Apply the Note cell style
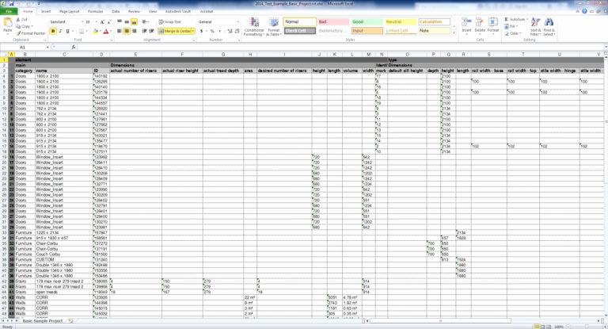Screen dimensions: 608x329 [x=435, y=31]
